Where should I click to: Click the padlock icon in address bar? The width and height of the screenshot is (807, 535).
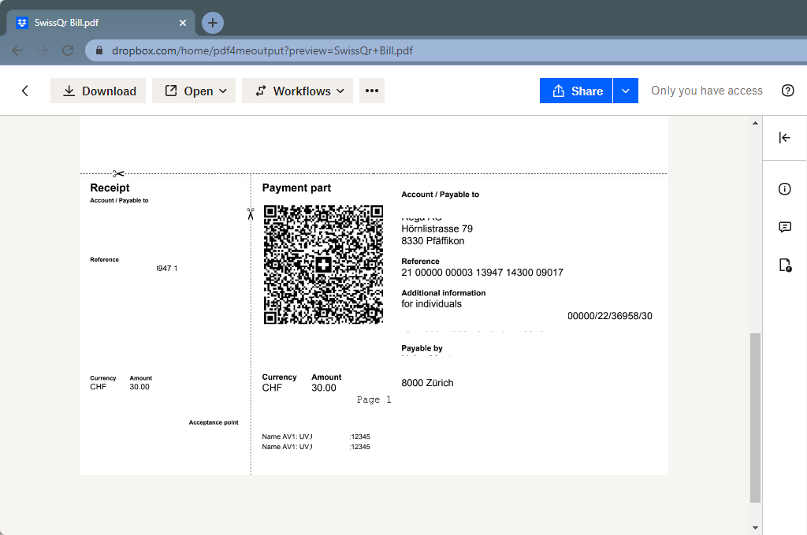(x=99, y=50)
